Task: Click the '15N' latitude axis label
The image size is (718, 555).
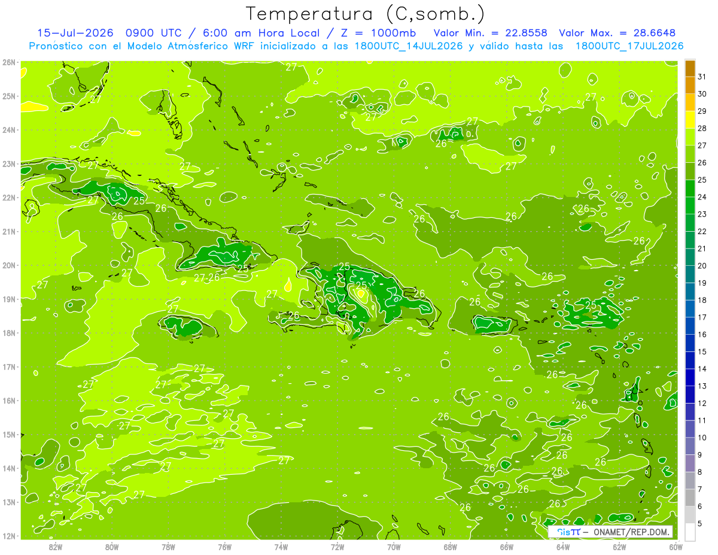Action: [9, 434]
